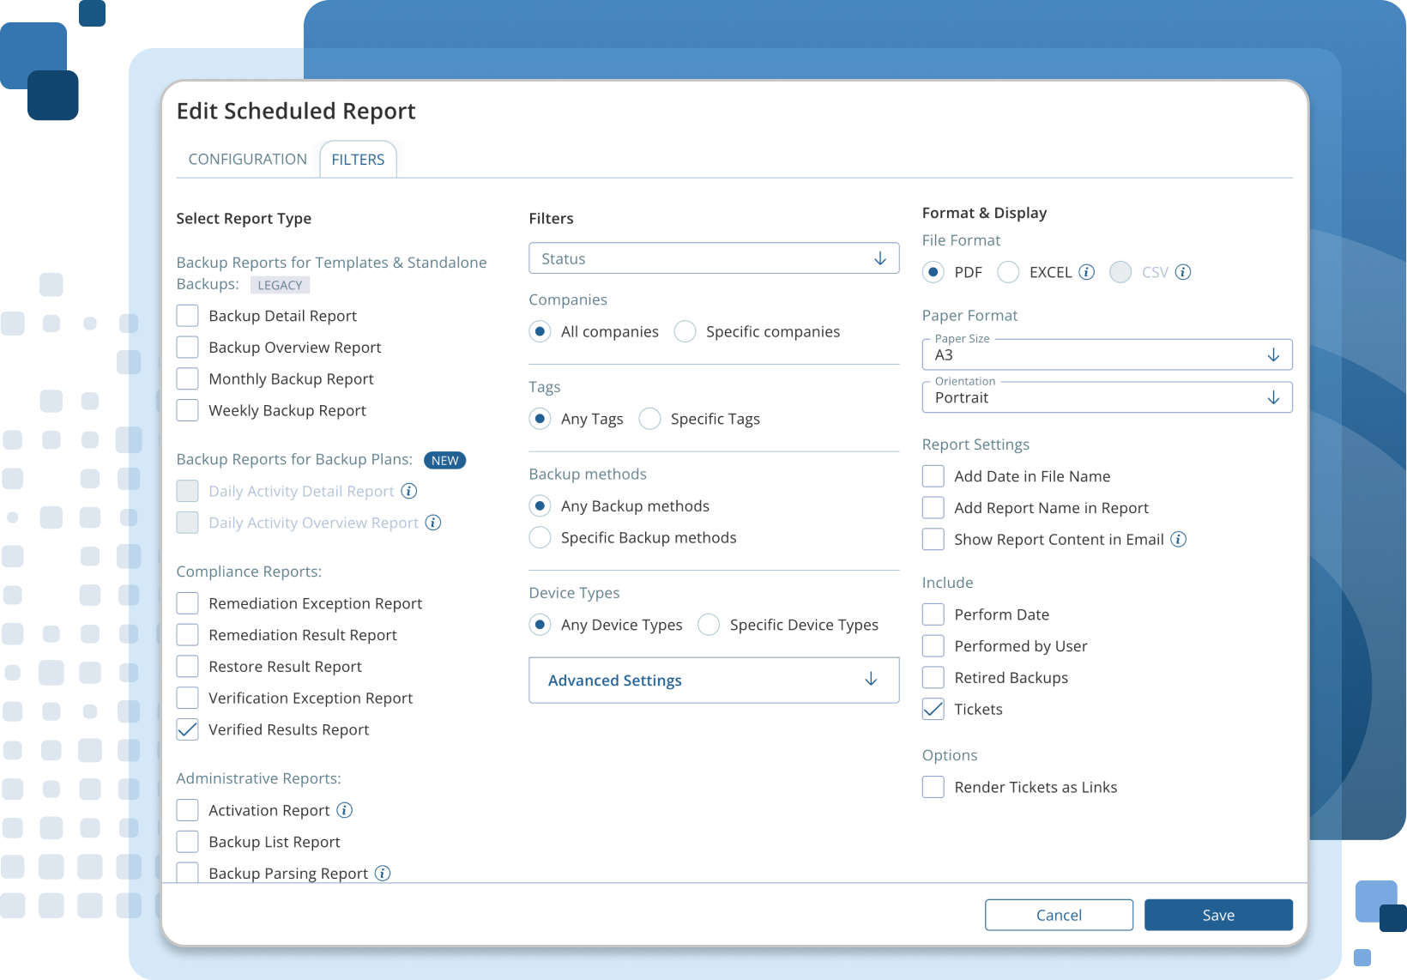Select the Specific companies radio button
This screenshot has height=980, width=1407.
(x=685, y=331)
